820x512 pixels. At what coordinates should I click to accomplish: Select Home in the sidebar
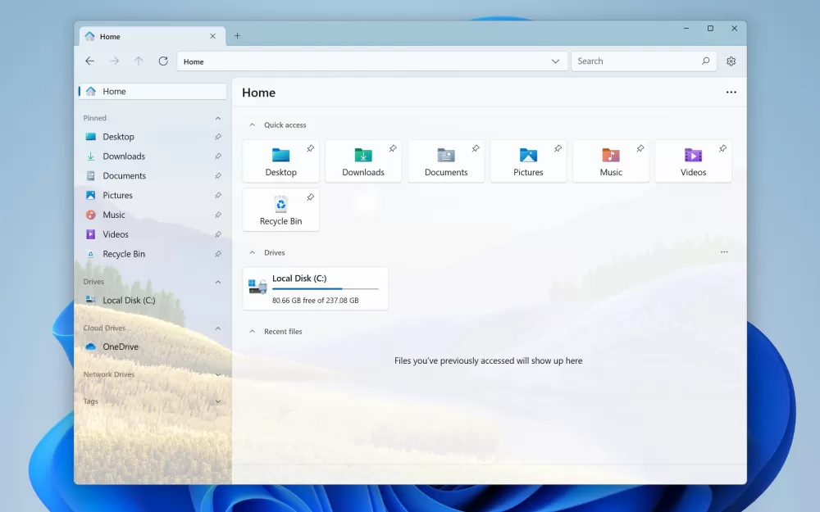[x=153, y=92]
